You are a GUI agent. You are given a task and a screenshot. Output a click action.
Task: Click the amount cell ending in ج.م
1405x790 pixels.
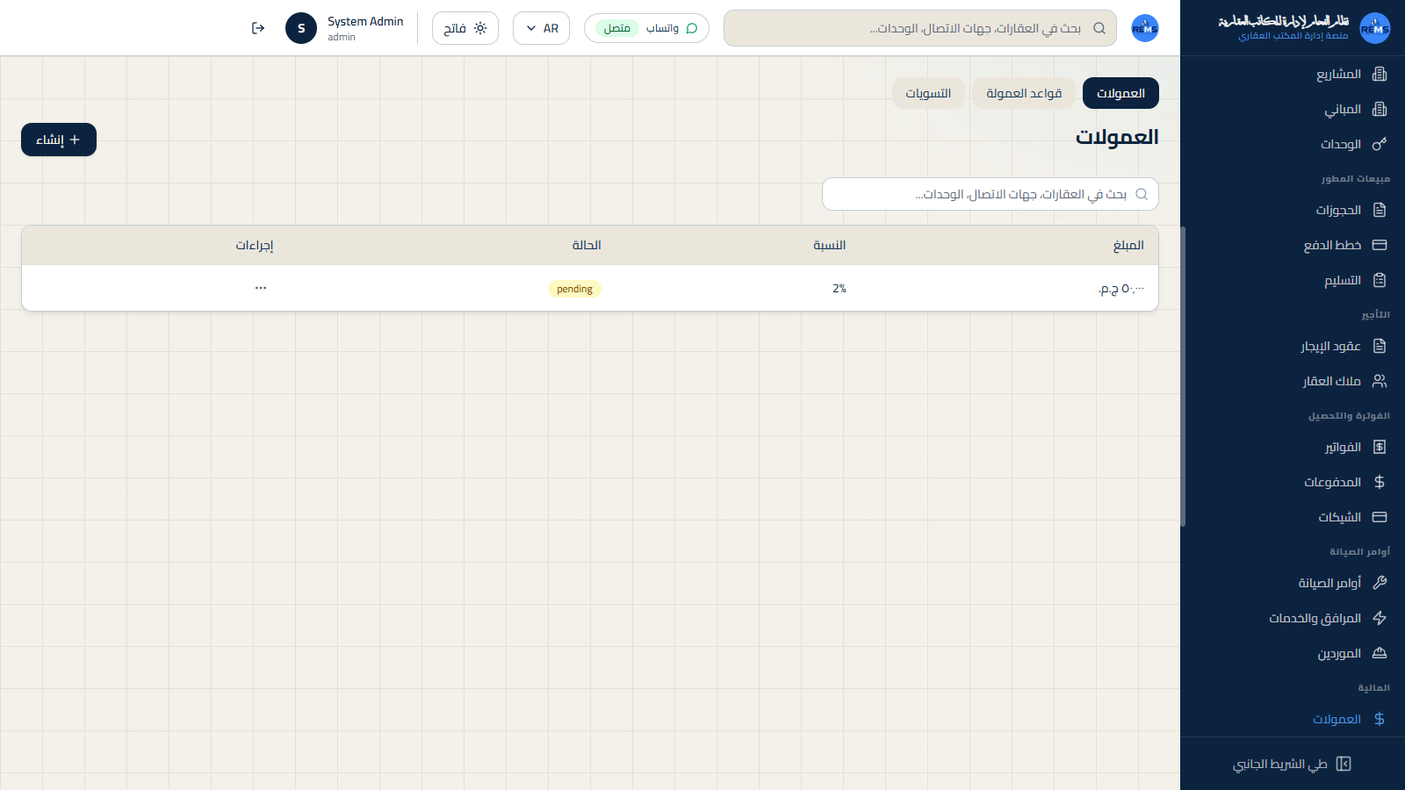tap(1121, 288)
